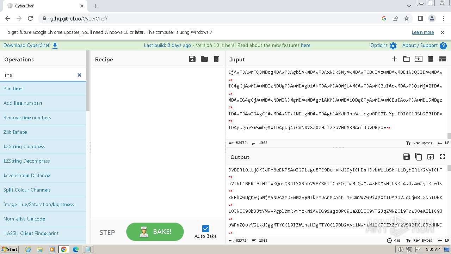Open the About / Support link
This screenshot has width=451, height=254.
[x=420, y=45]
